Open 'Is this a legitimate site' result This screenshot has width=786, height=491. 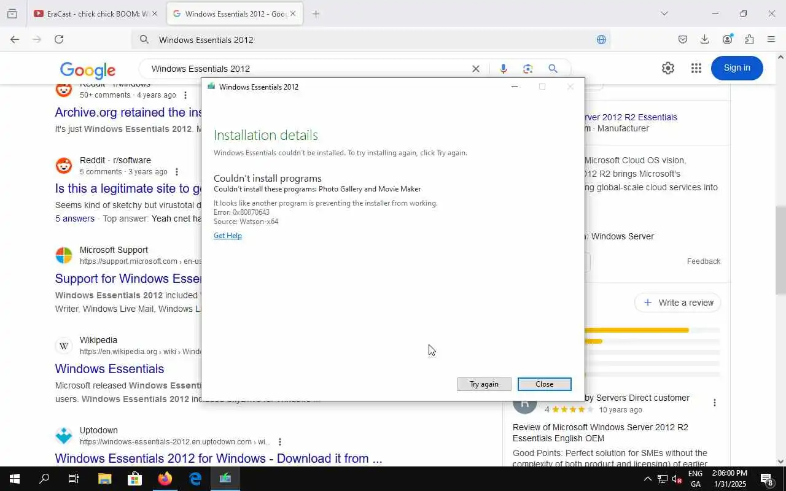point(128,188)
